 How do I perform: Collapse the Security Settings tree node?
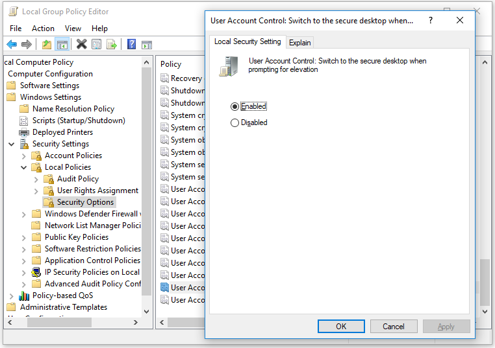coord(12,145)
